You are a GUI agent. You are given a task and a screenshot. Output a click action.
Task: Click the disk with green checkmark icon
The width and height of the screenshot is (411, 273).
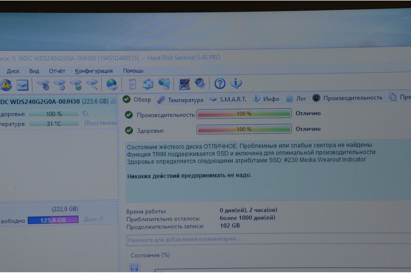tap(76, 85)
